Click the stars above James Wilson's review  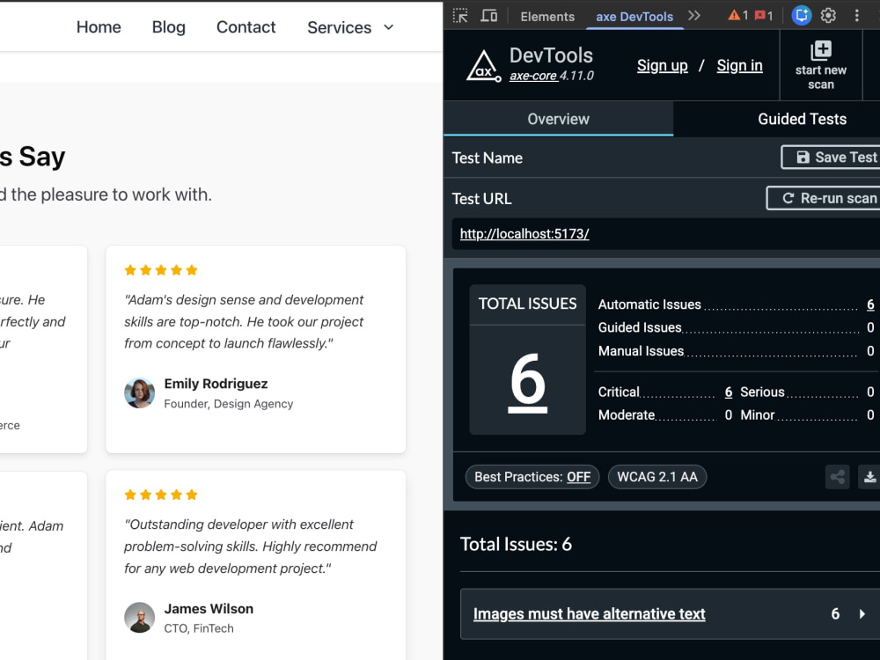(x=161, y=495)
